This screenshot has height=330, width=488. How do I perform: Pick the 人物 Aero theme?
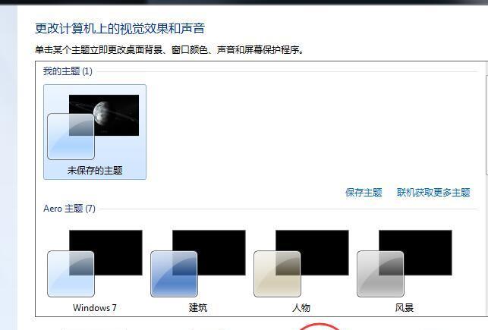click(x=301, y=271)
